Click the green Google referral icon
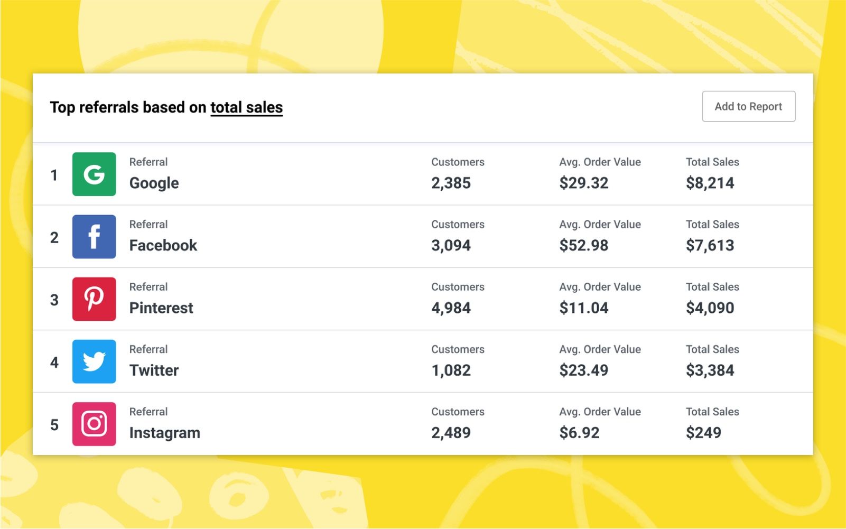The height and width of the screenshot is (529, 846). click(94, 174)
